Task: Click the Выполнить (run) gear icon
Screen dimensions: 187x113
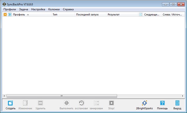Action: (67, 103)
